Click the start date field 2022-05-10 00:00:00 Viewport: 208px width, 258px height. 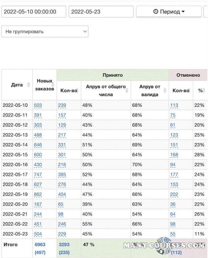pyautogui.click(x=34, y=12)
